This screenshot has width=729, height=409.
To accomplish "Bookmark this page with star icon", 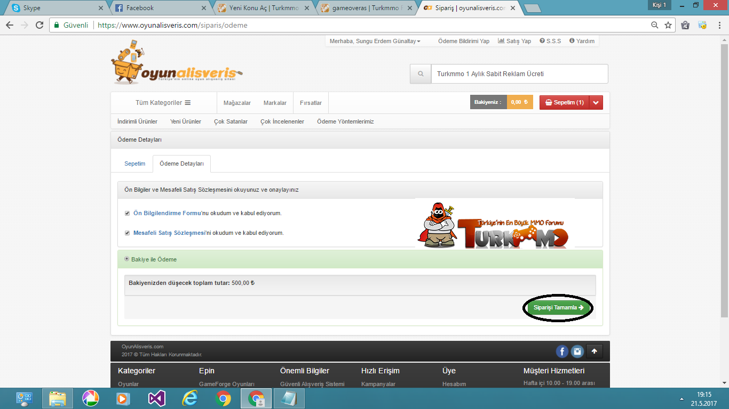I will pyautogui.click(x=668, y=25).
